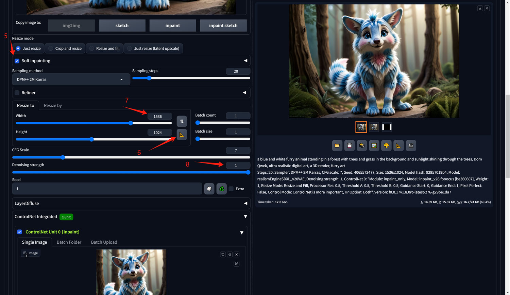Click the green recycle reuse-seed icon
510x295 pixels.
[221, 189]
